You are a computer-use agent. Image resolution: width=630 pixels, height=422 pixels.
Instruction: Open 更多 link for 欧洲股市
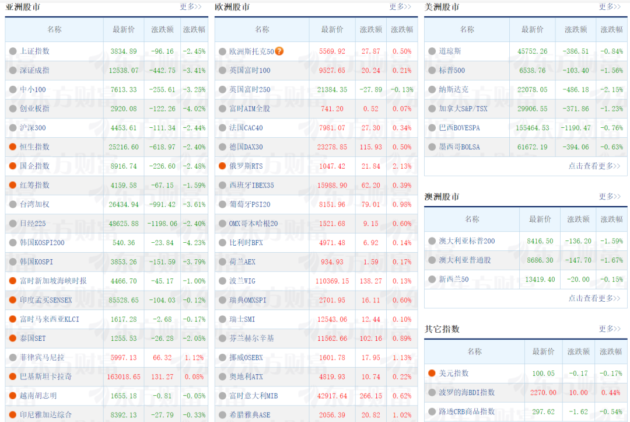pyautogui.click(x=401, y=7)
